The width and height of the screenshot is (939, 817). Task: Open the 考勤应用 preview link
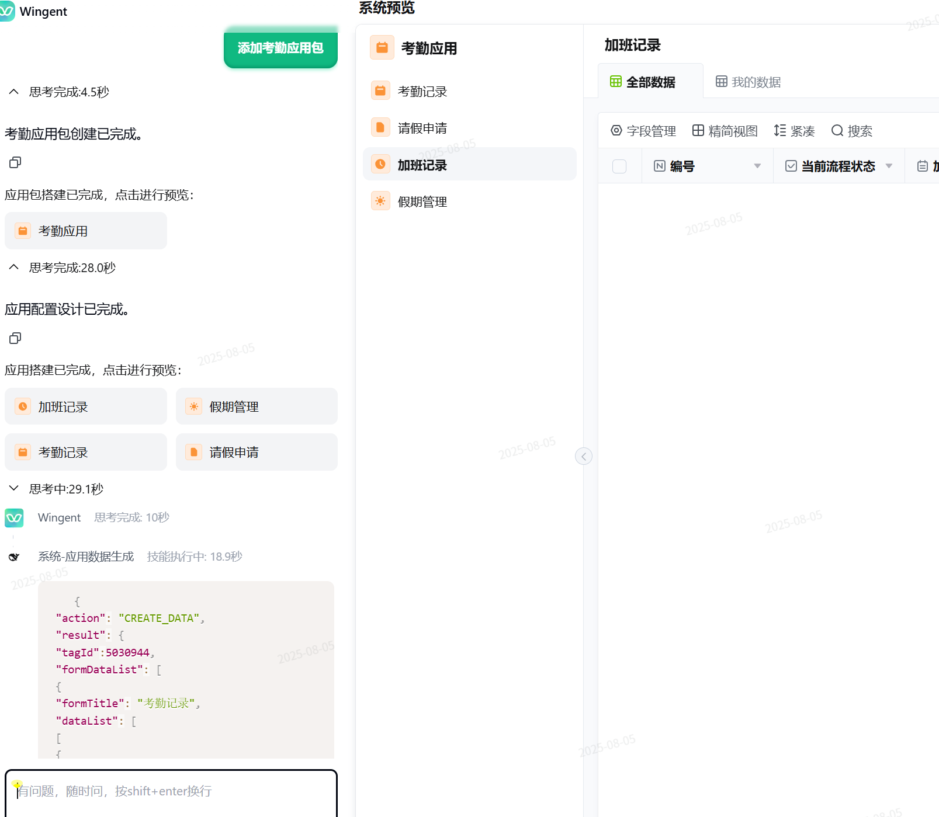85,230
